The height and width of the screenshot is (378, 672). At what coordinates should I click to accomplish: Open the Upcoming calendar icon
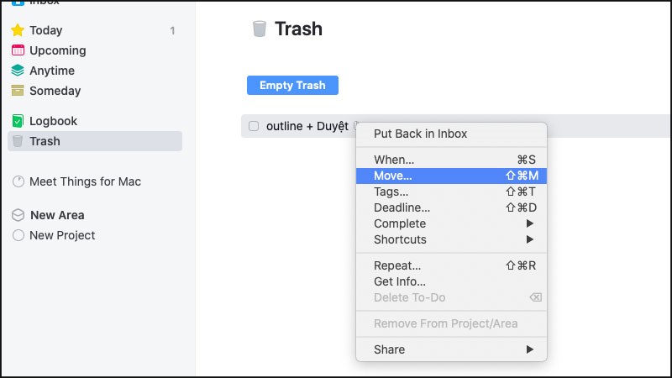tap(18, 50)
